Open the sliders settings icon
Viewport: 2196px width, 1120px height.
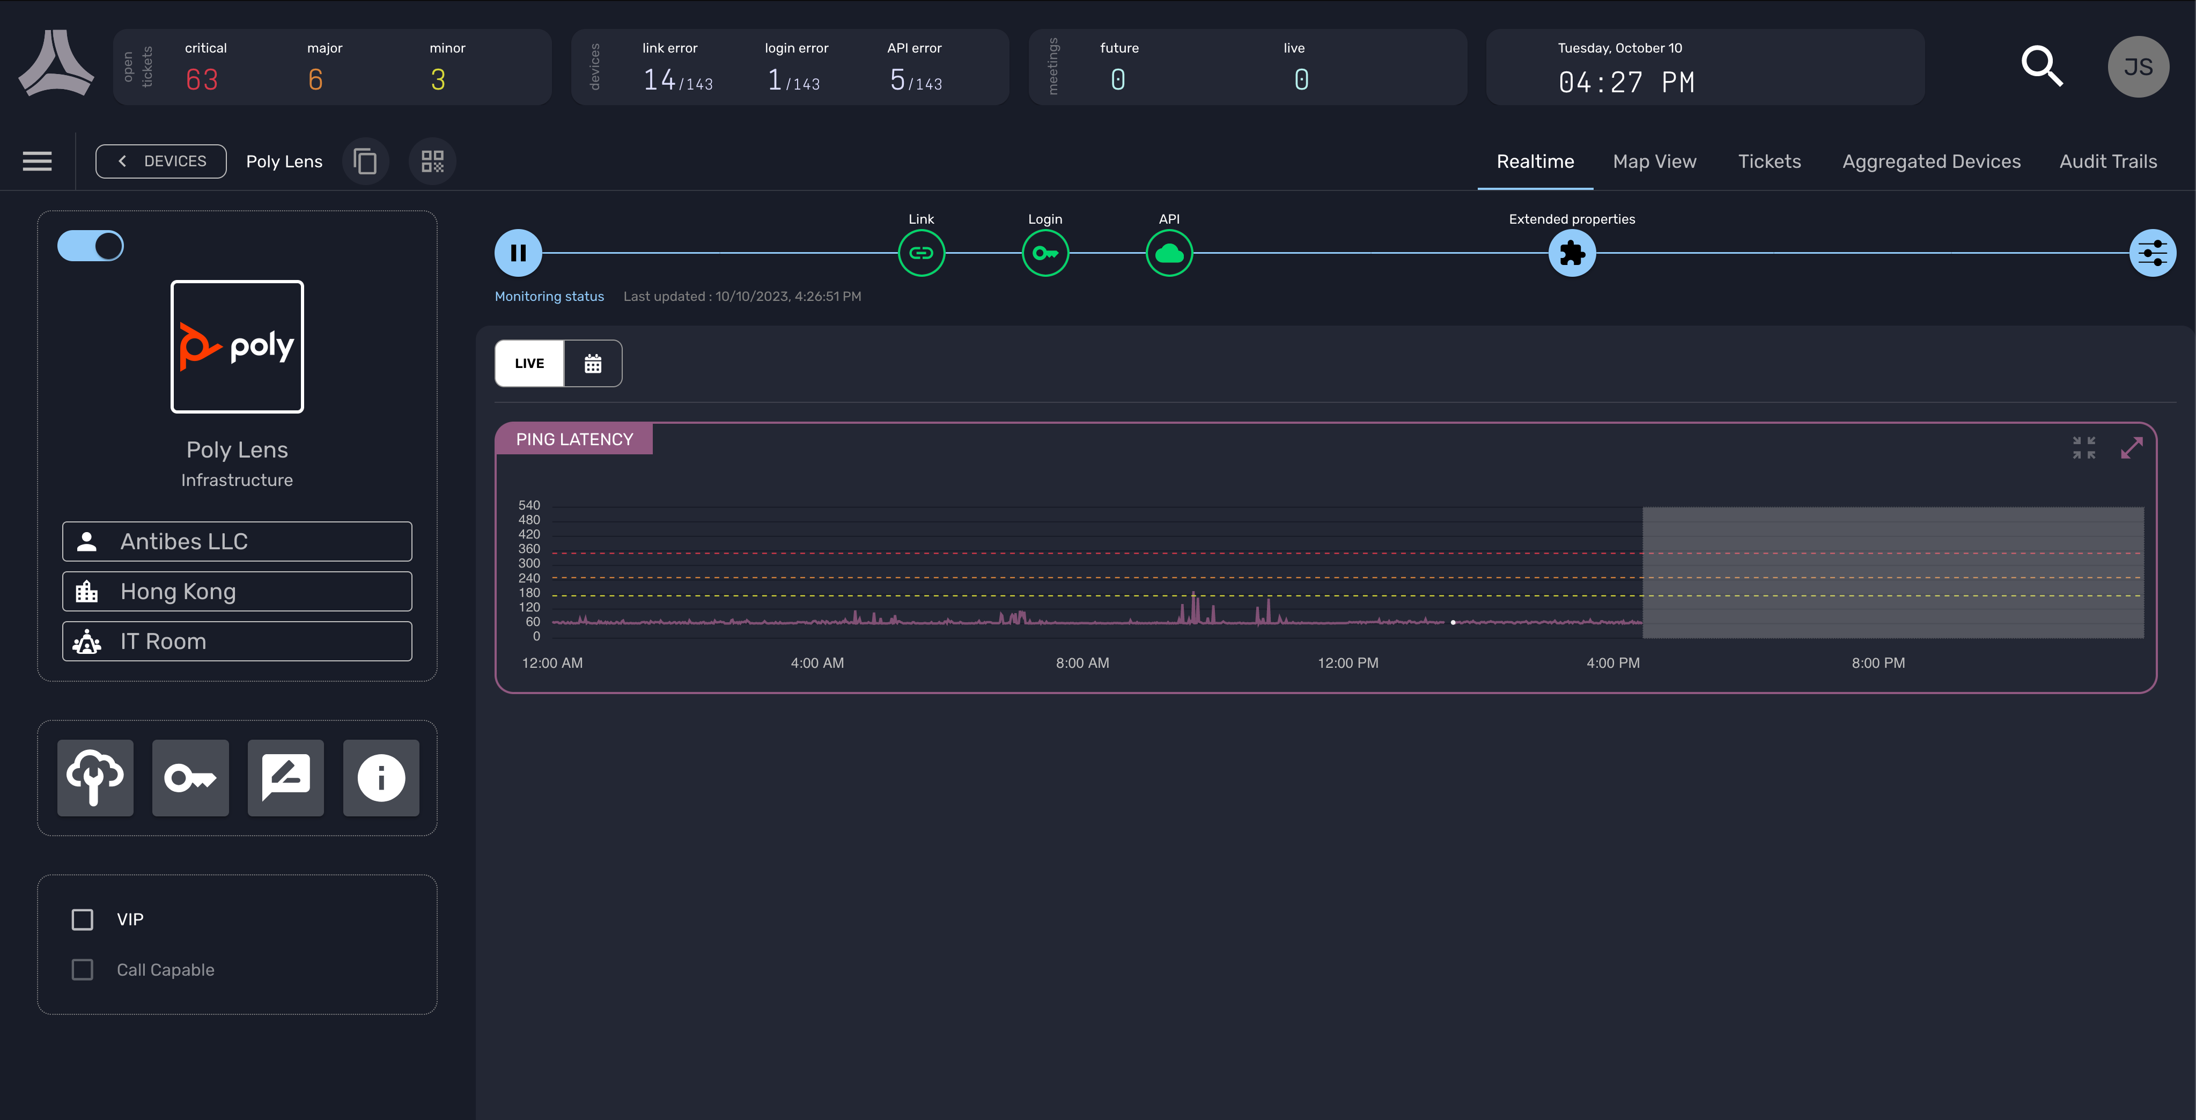tap(2151, 253)
